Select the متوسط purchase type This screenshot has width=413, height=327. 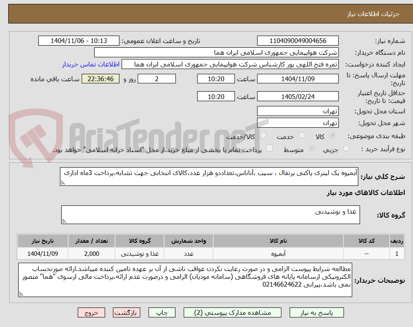(x=312, y=148)
